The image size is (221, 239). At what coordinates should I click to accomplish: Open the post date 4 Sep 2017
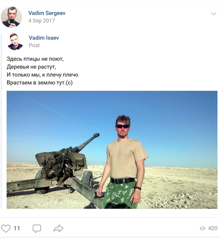tap(41, 21)
